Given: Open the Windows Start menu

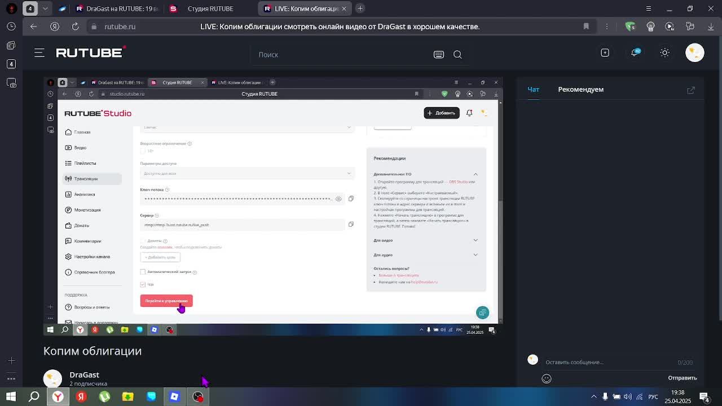Looking at the screenshot, I should click(x=11, y=396).
